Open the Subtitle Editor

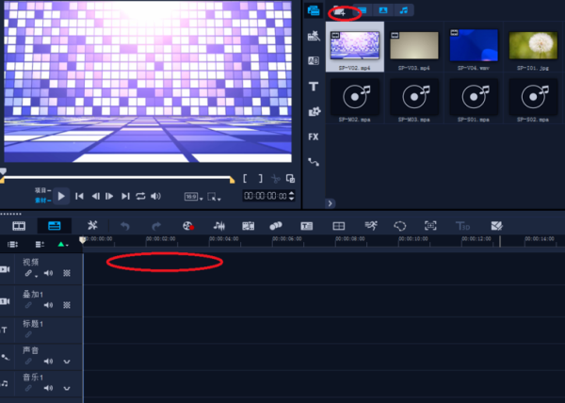click(x=307, y=226)
